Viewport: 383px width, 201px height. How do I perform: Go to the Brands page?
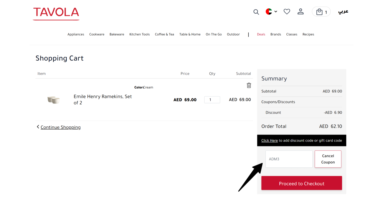[x=276, y=34]
